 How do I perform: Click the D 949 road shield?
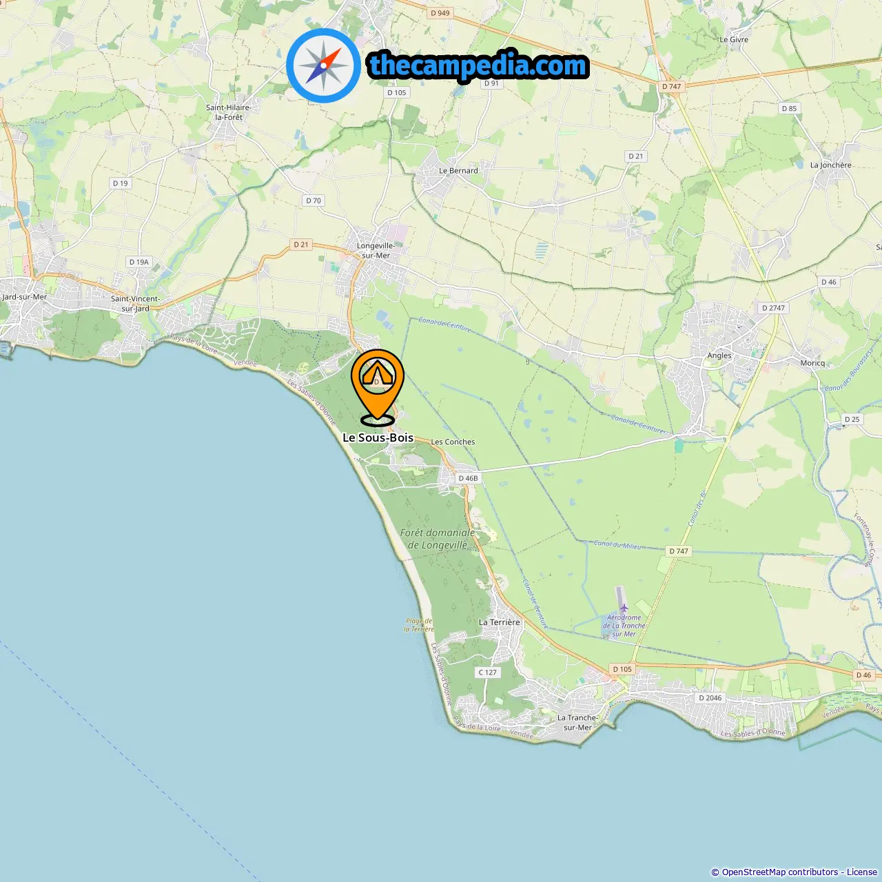pyautogui.click(x=440, y=13)
